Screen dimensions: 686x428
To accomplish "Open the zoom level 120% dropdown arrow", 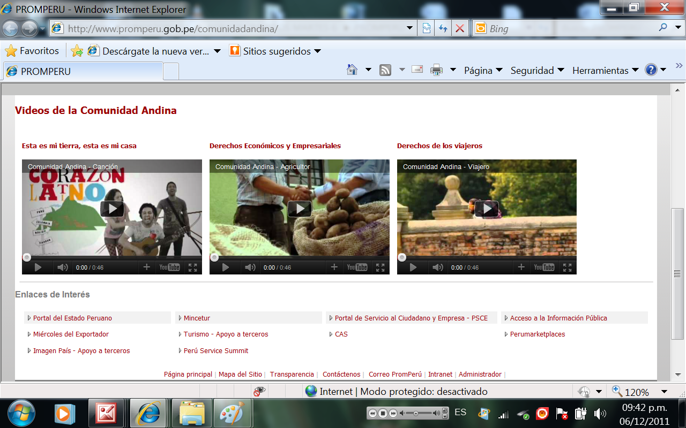I will (x=665, y=392).
